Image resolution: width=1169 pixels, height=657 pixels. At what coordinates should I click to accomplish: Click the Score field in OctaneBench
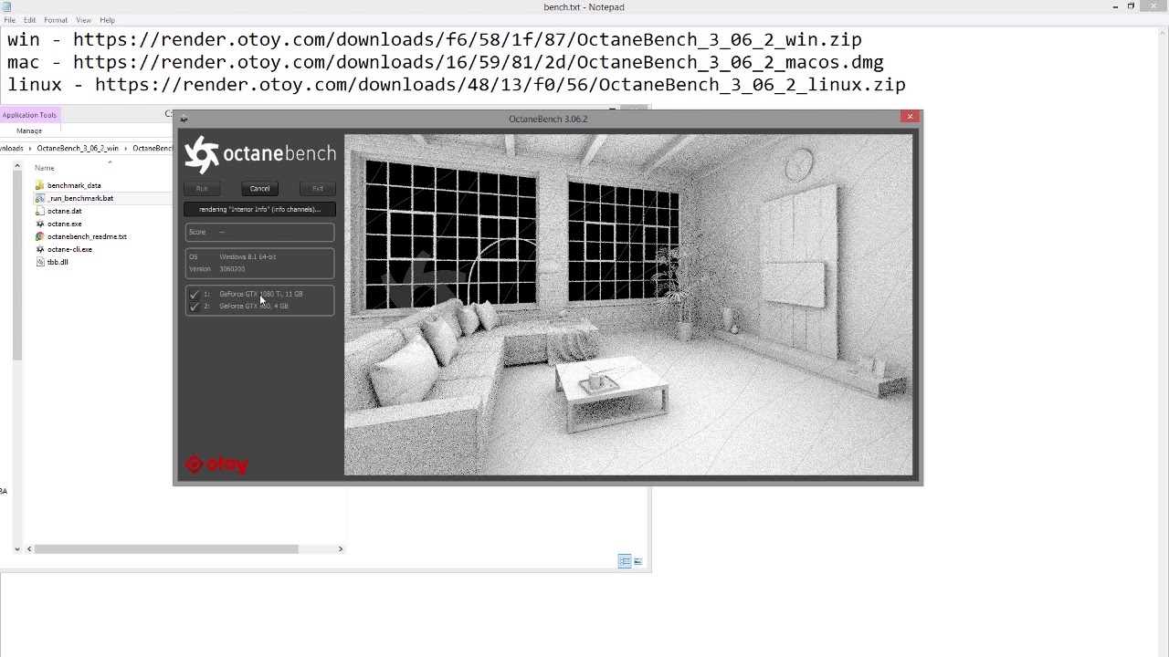pyautogui.click(x=259, y=233)
